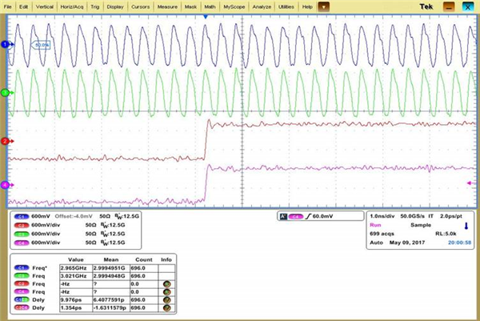
Task: Click the 2.0ps/pt resolution readout
Action: pos(451,216)
